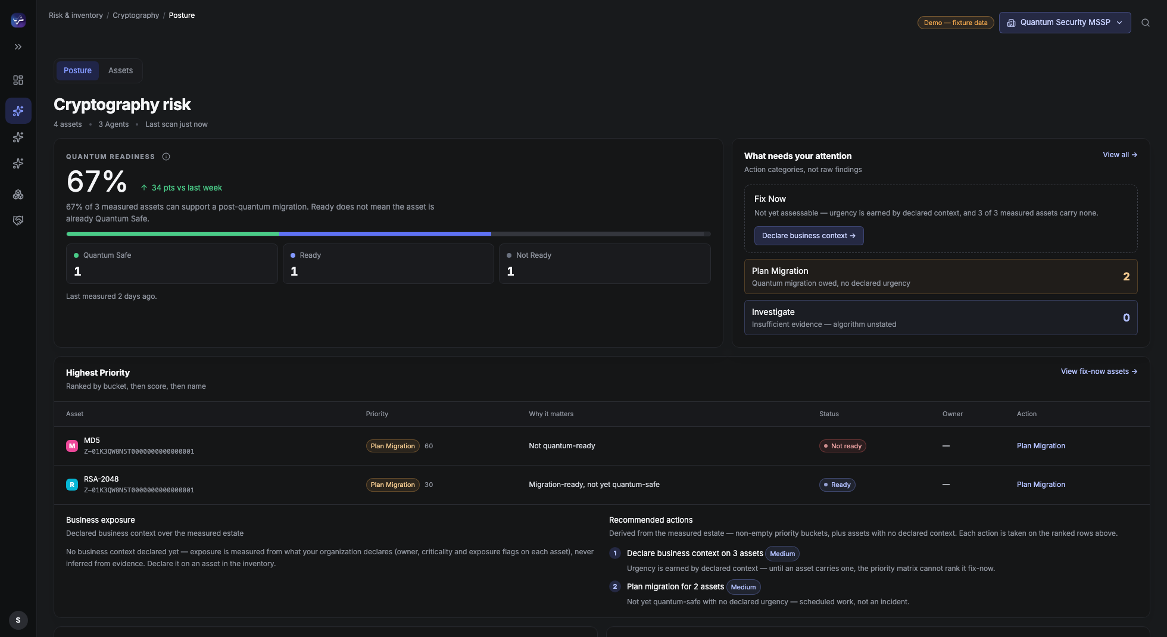The width and height of the screenshot is (1167, 637).
Task: Open the Investigate attention card
Action: click(940, 317)
